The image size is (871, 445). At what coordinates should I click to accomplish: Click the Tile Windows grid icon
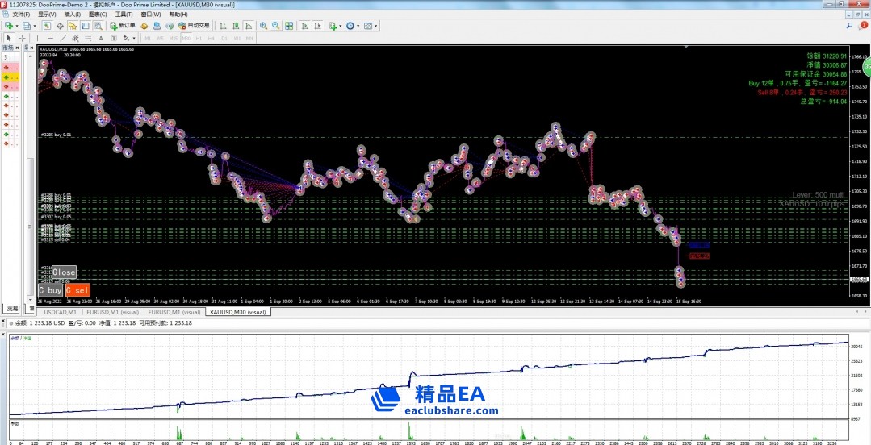click(289, 26)
